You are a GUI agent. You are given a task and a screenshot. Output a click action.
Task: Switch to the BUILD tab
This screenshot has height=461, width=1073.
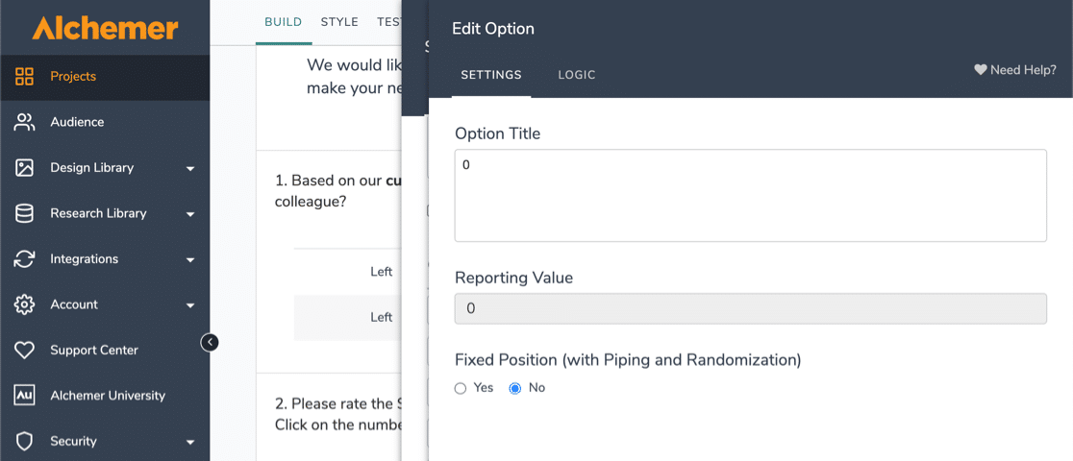(284, 22)
